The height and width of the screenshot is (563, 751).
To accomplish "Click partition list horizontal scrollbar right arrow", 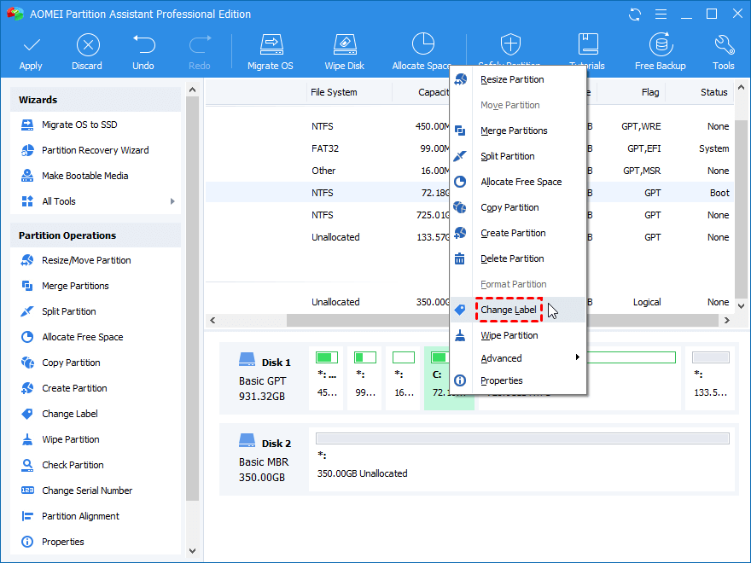I will click(727, 320).
